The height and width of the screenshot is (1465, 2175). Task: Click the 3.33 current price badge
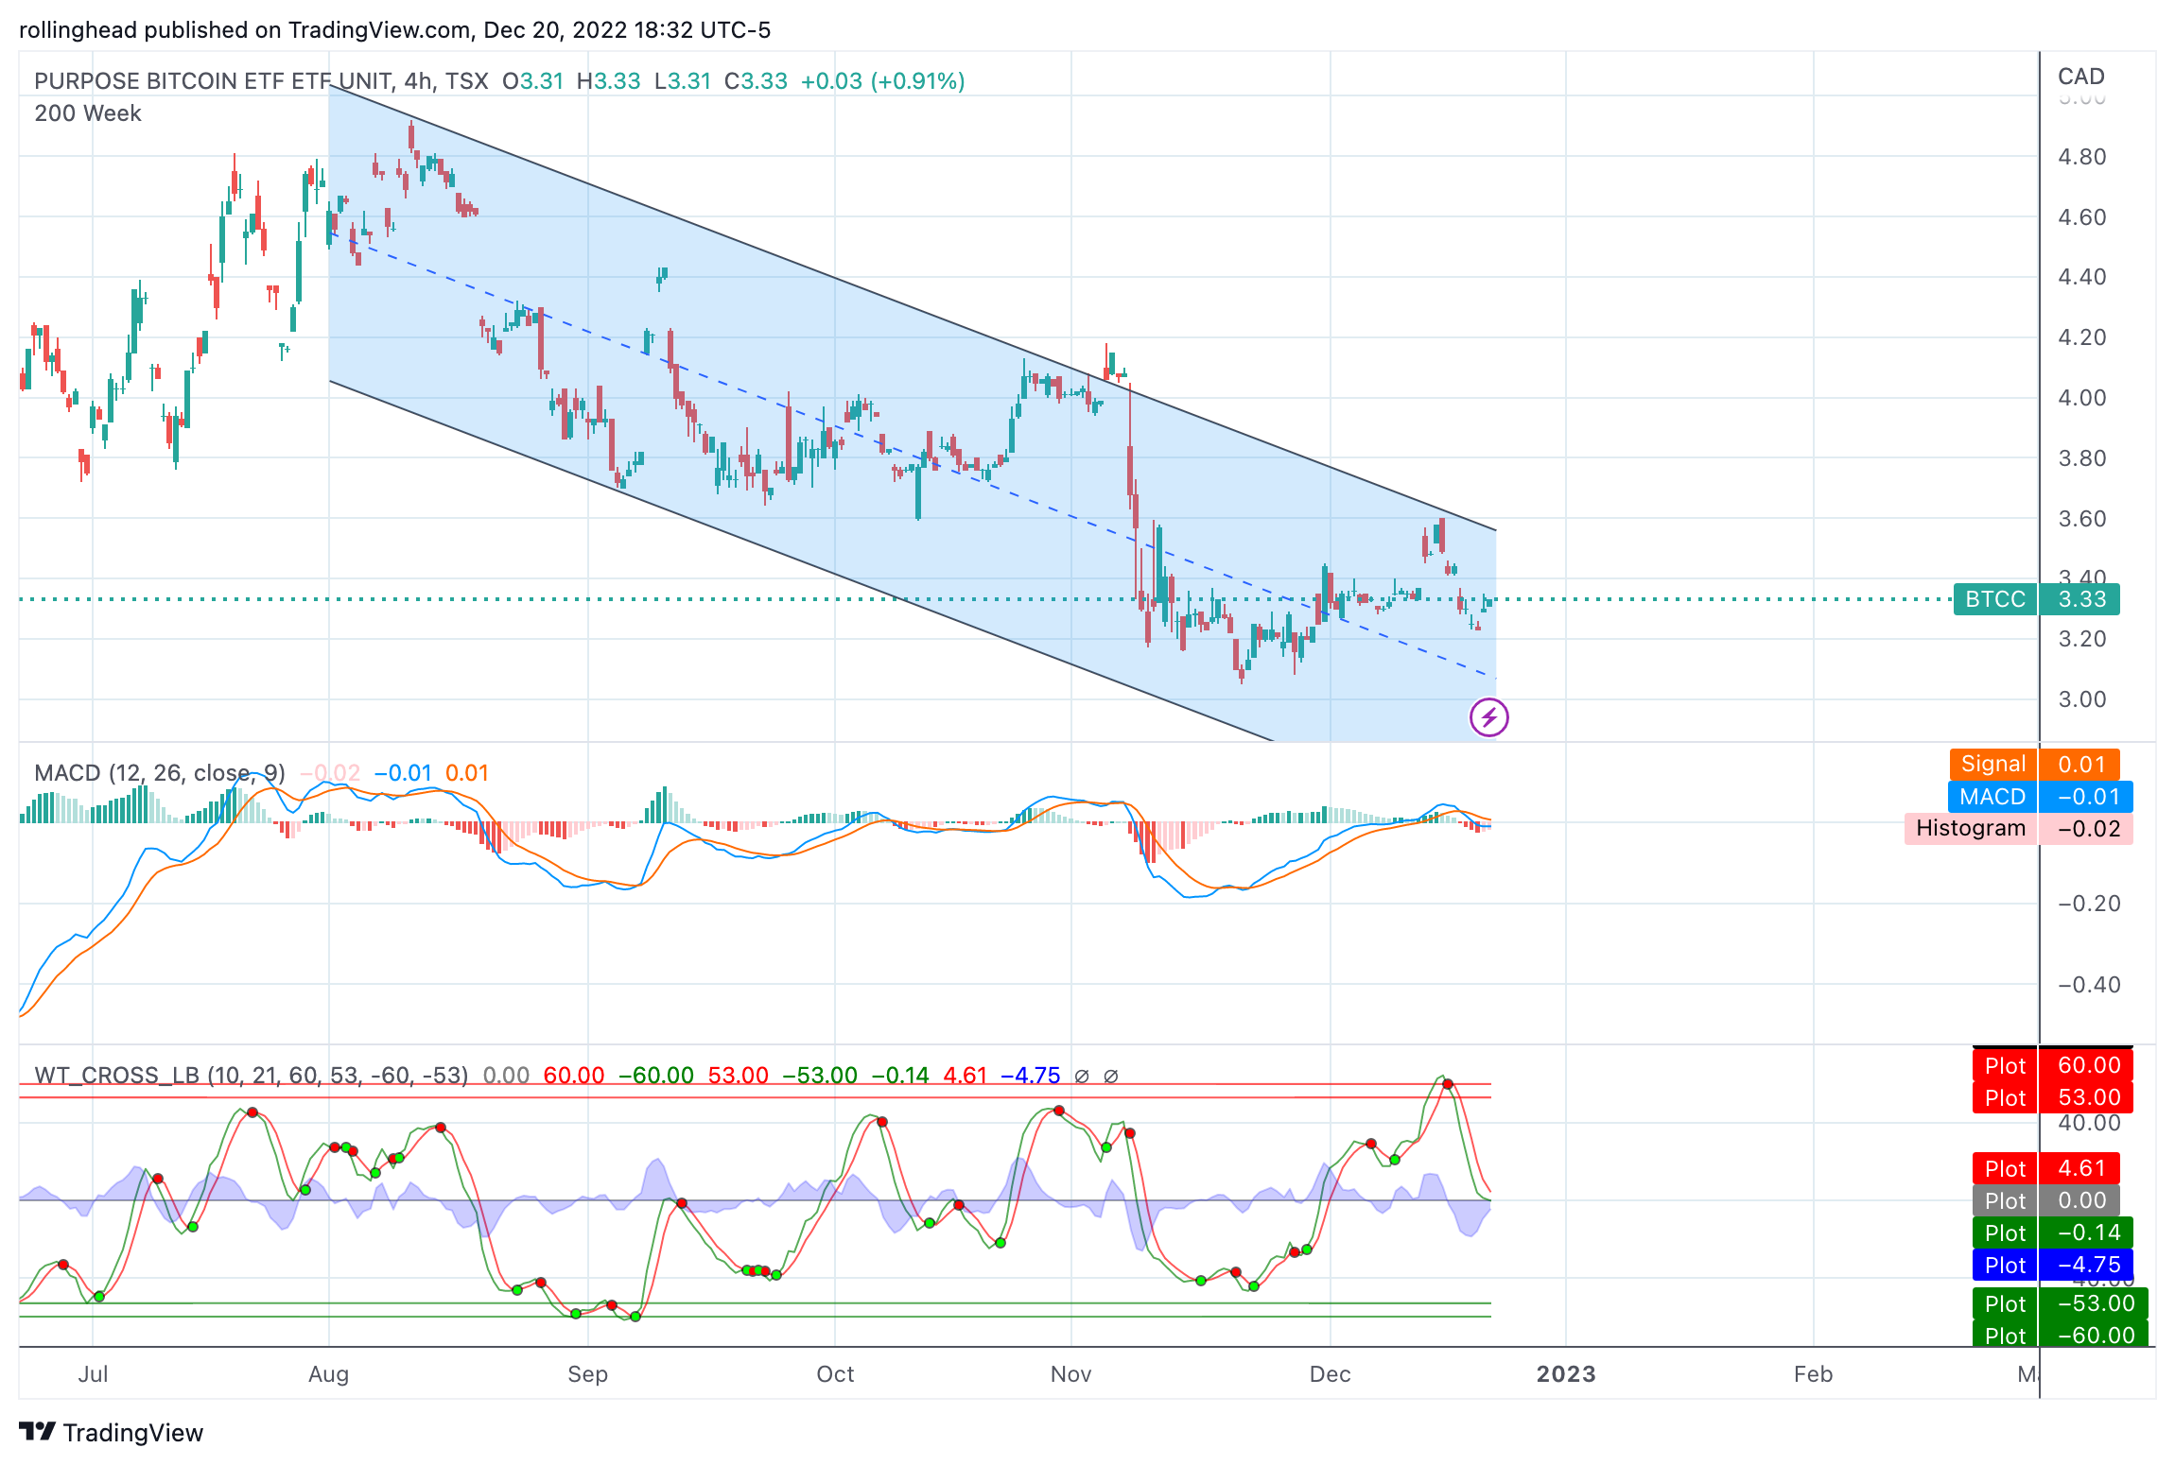click(x=2079, y=599)
